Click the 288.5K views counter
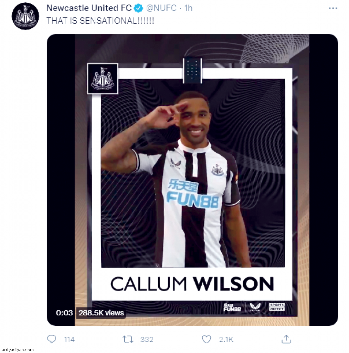The height and width of the screenshot is (353, 349). pyautogui.click(x=101, y=313)
